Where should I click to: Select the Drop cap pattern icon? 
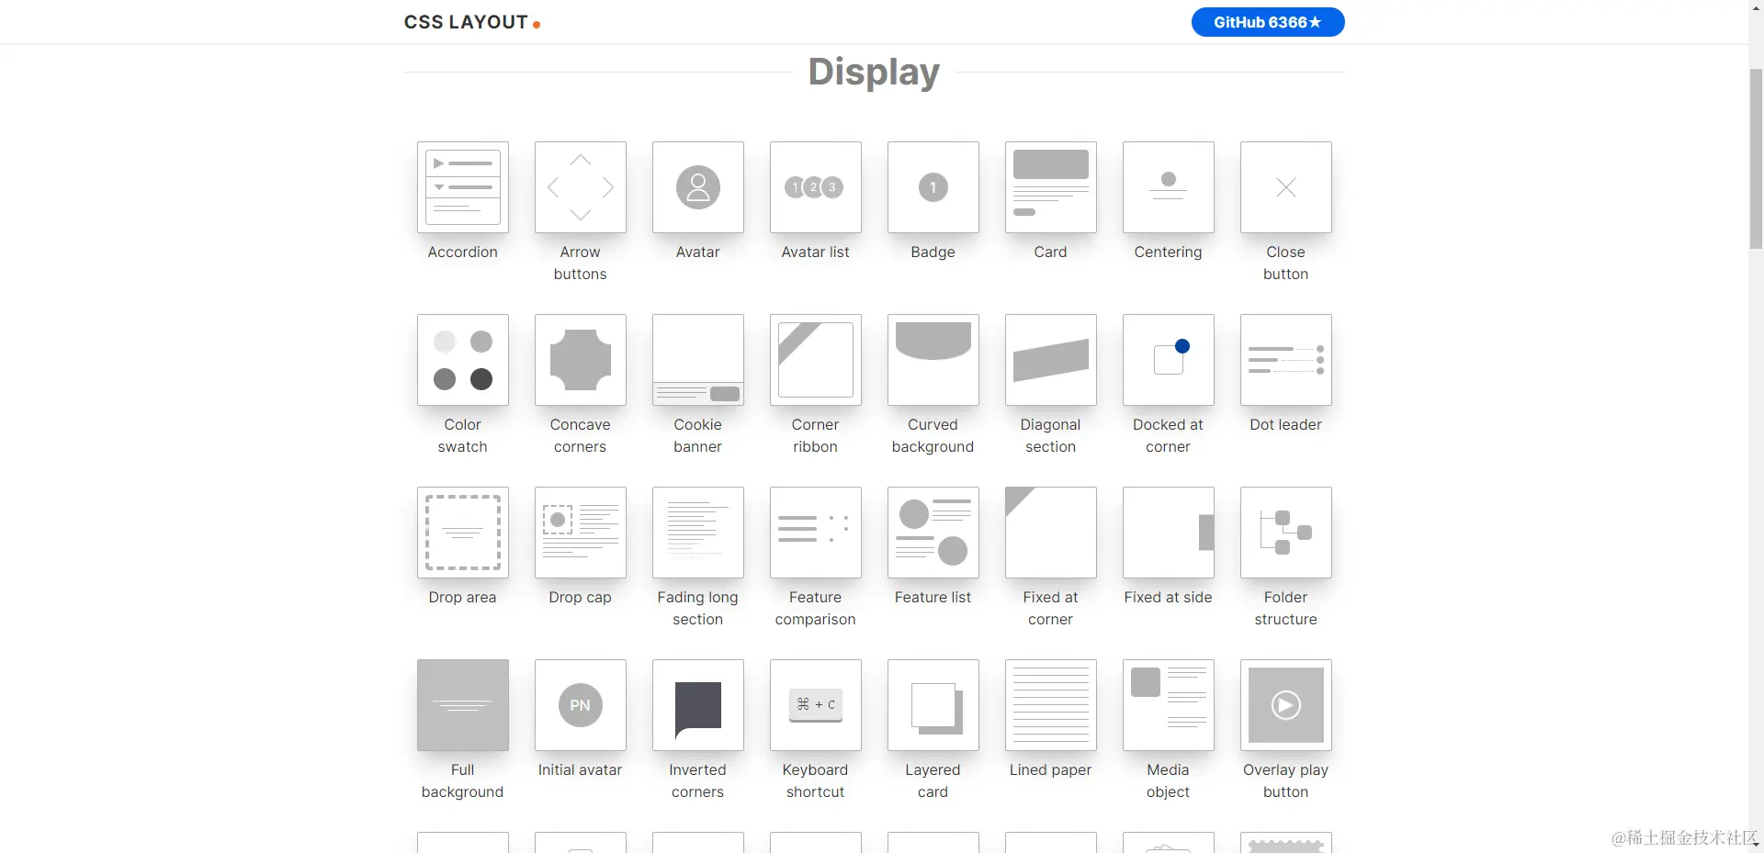tap(581, 533)
